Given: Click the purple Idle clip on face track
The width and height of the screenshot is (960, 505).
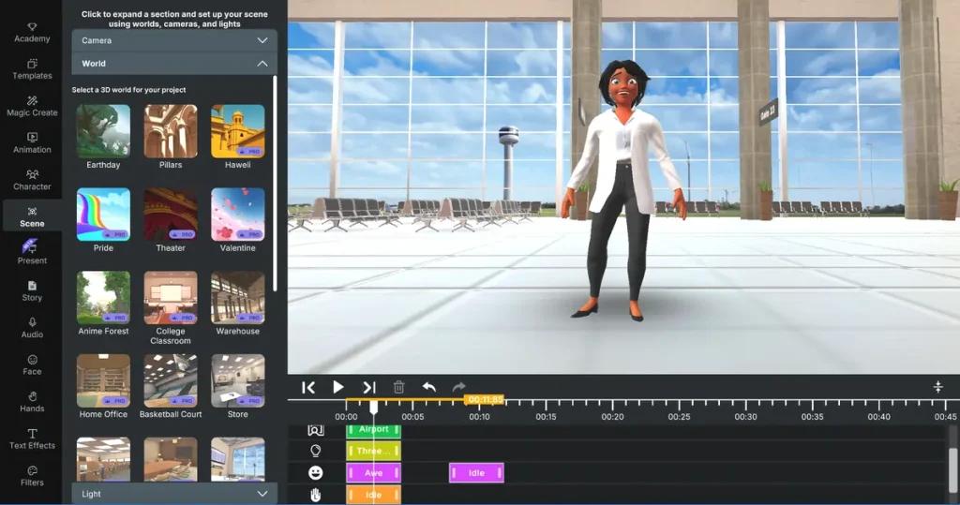Looking at the screenshot, I should tap(476, 473).
